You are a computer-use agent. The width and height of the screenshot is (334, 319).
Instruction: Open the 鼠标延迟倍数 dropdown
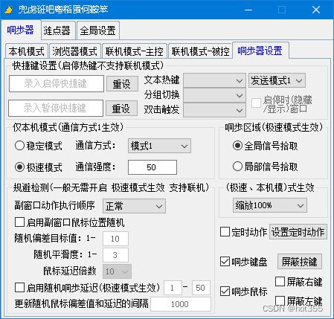coord(117,271)
